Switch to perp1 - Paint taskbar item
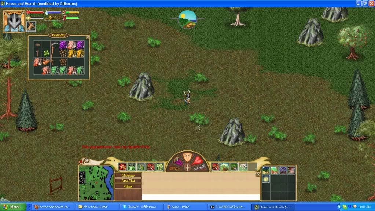The image size is (375, 211). [x=185, y=207]
